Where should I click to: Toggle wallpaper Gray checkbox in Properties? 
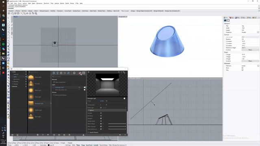coord(243,70)
